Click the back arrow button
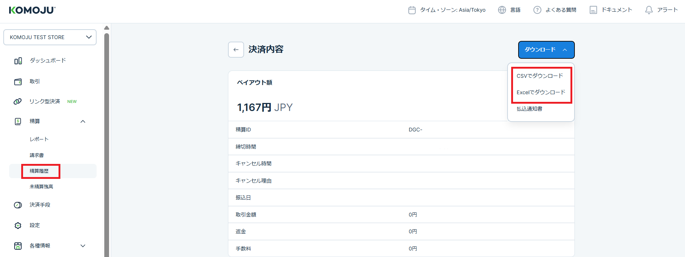685x257 pixels. [236, 50]
